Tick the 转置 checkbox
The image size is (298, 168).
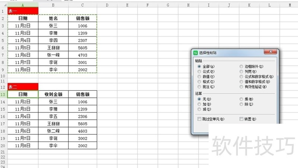pos(242,119)
